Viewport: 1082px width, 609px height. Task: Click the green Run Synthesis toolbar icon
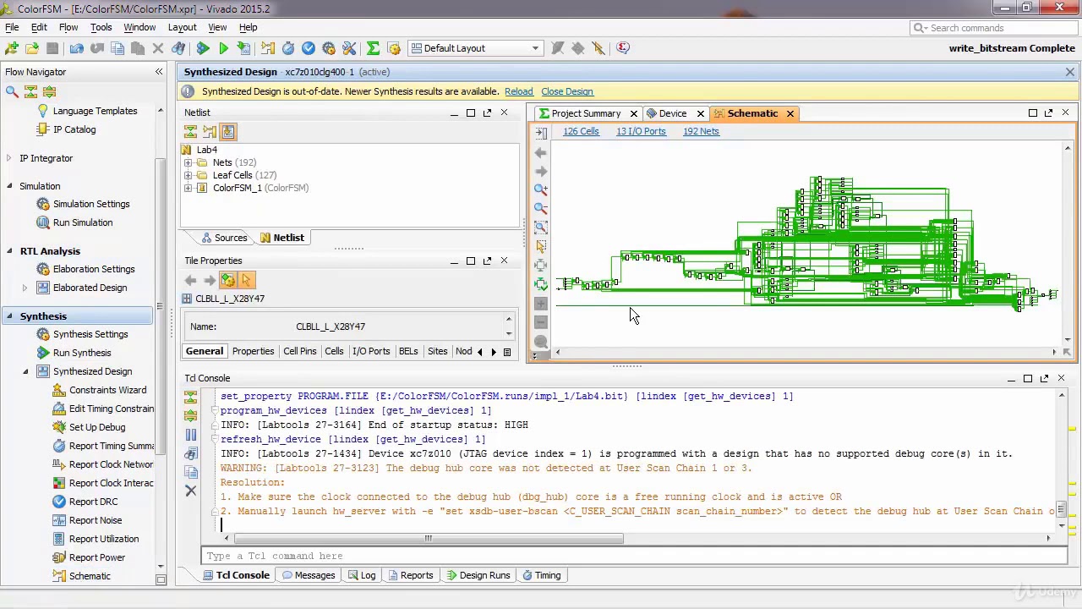tap(203, 48)
